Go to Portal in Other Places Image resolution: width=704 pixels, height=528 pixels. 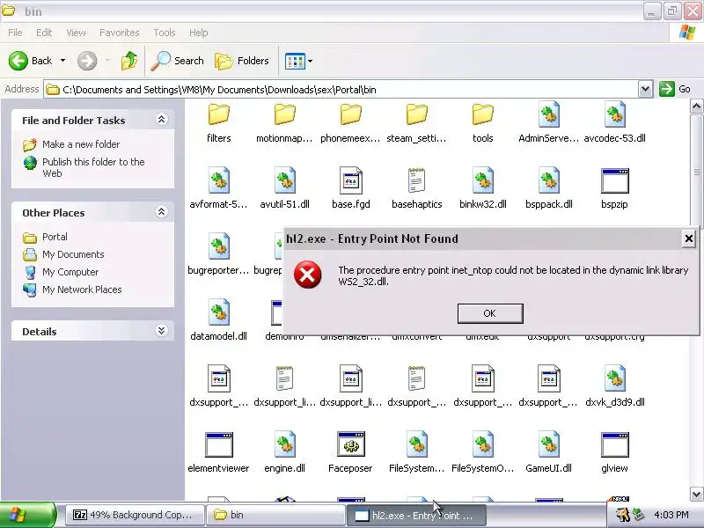(x=55, y=237)
